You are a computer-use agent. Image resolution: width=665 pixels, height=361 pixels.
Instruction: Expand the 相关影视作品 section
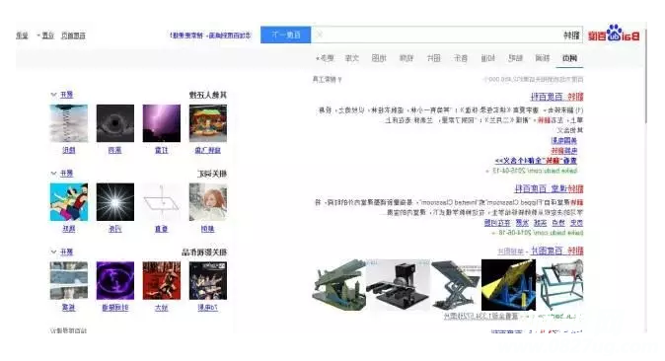[x=62, y=252]
